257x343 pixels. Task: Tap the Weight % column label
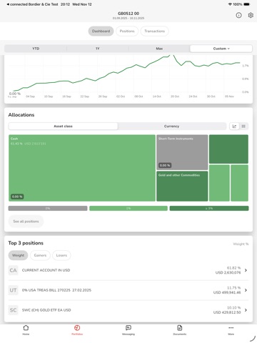pyautogui.click(x=241, y=244)
